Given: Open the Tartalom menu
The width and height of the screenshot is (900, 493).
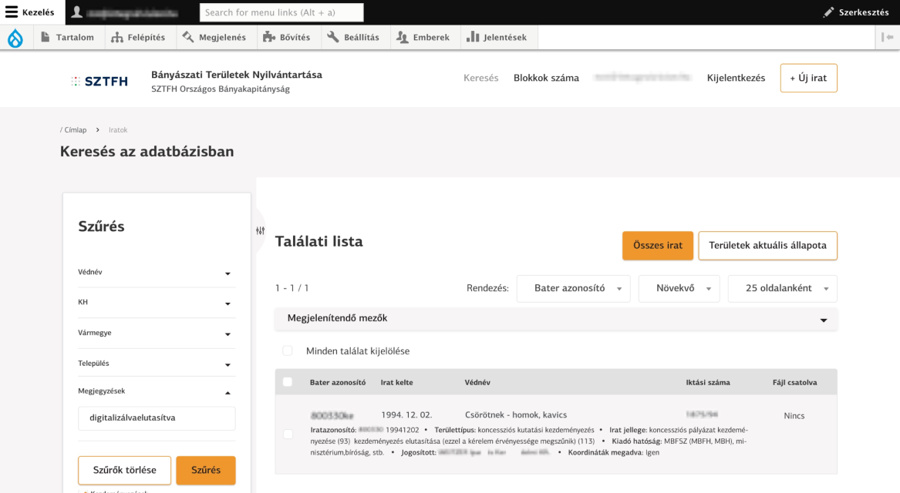Looking at the screenshot, I should click(x=68, y=36).
